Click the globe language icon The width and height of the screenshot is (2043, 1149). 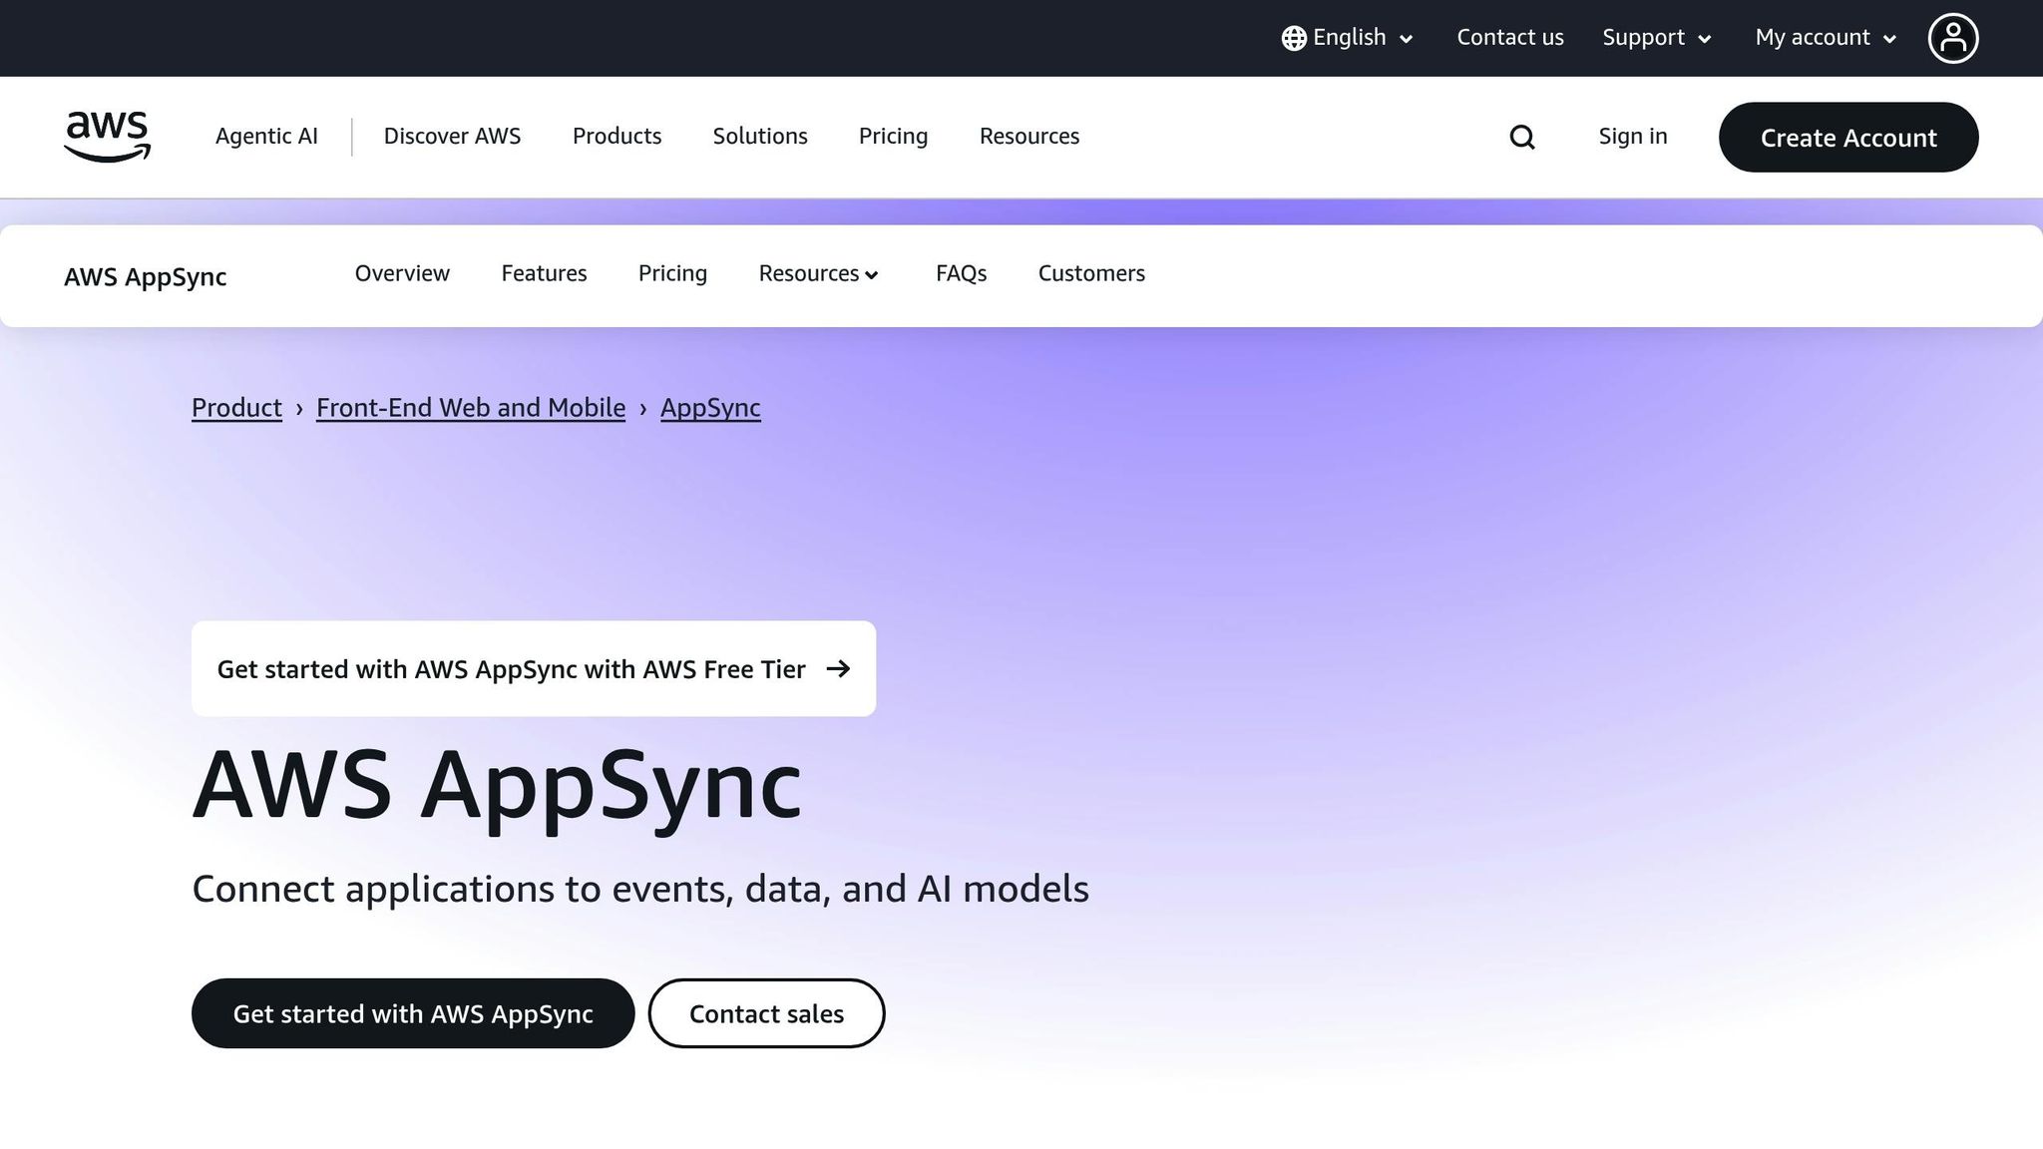click(1294, 38)
